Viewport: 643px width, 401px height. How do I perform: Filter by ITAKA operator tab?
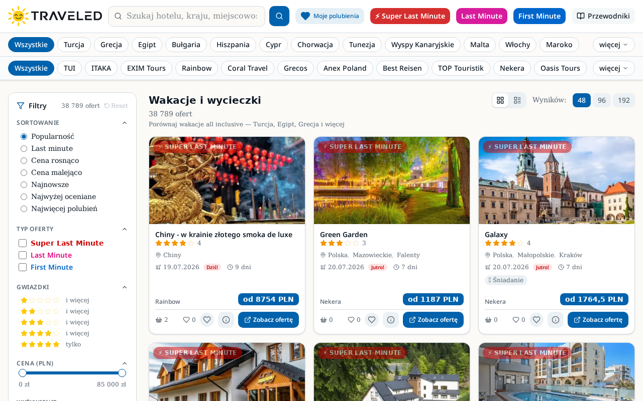click(101, 68)
